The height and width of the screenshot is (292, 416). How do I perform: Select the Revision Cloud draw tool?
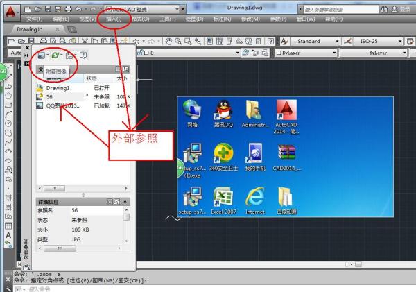pos(8,132)
